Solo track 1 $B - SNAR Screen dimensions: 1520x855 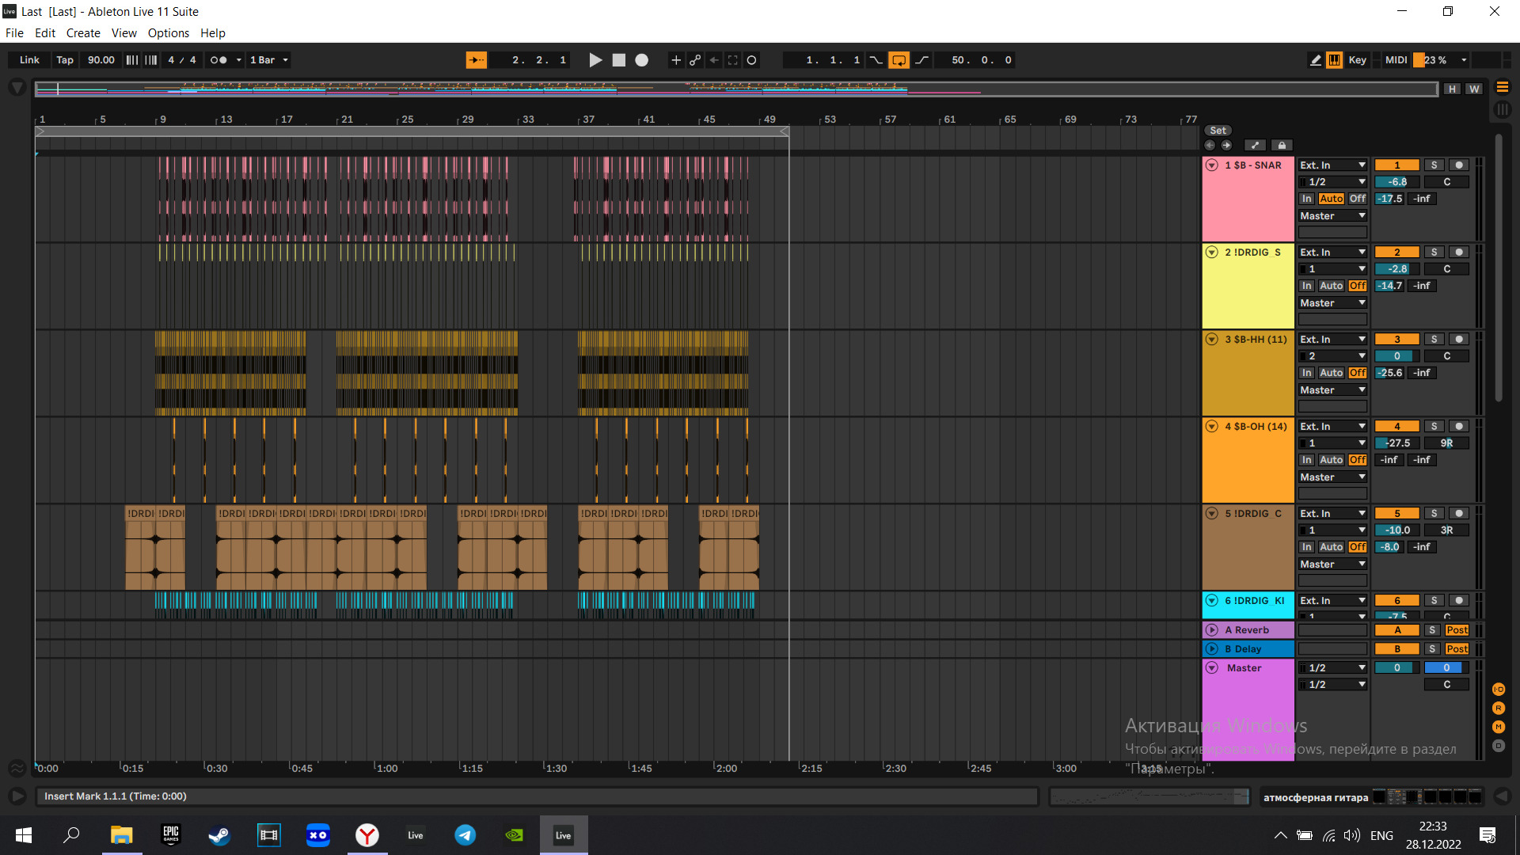[1434, 165]
